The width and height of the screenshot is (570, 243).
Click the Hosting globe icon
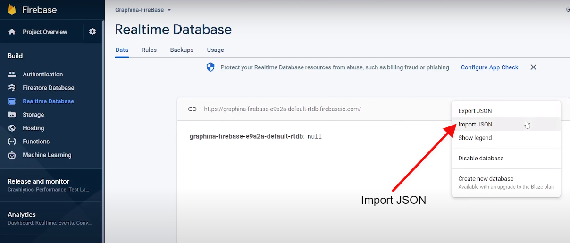pyautogui.click(x=12, y=128)
